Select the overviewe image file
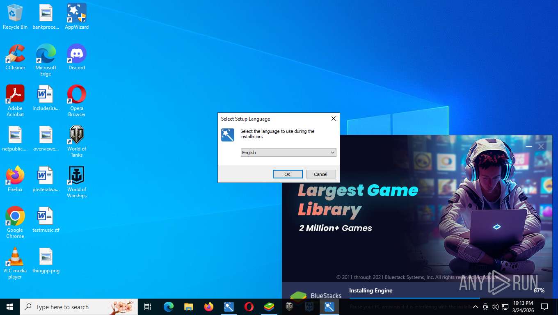Viewport: 558px width, 315px height. (x=46, y=139)
